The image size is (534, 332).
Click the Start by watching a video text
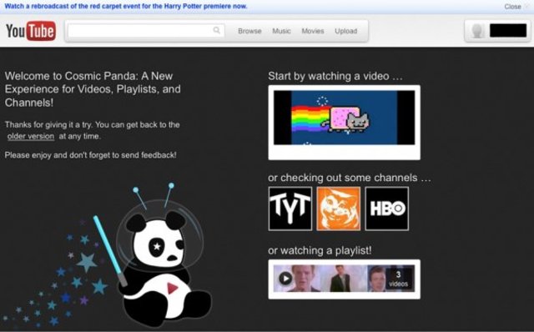coord(335,76)
